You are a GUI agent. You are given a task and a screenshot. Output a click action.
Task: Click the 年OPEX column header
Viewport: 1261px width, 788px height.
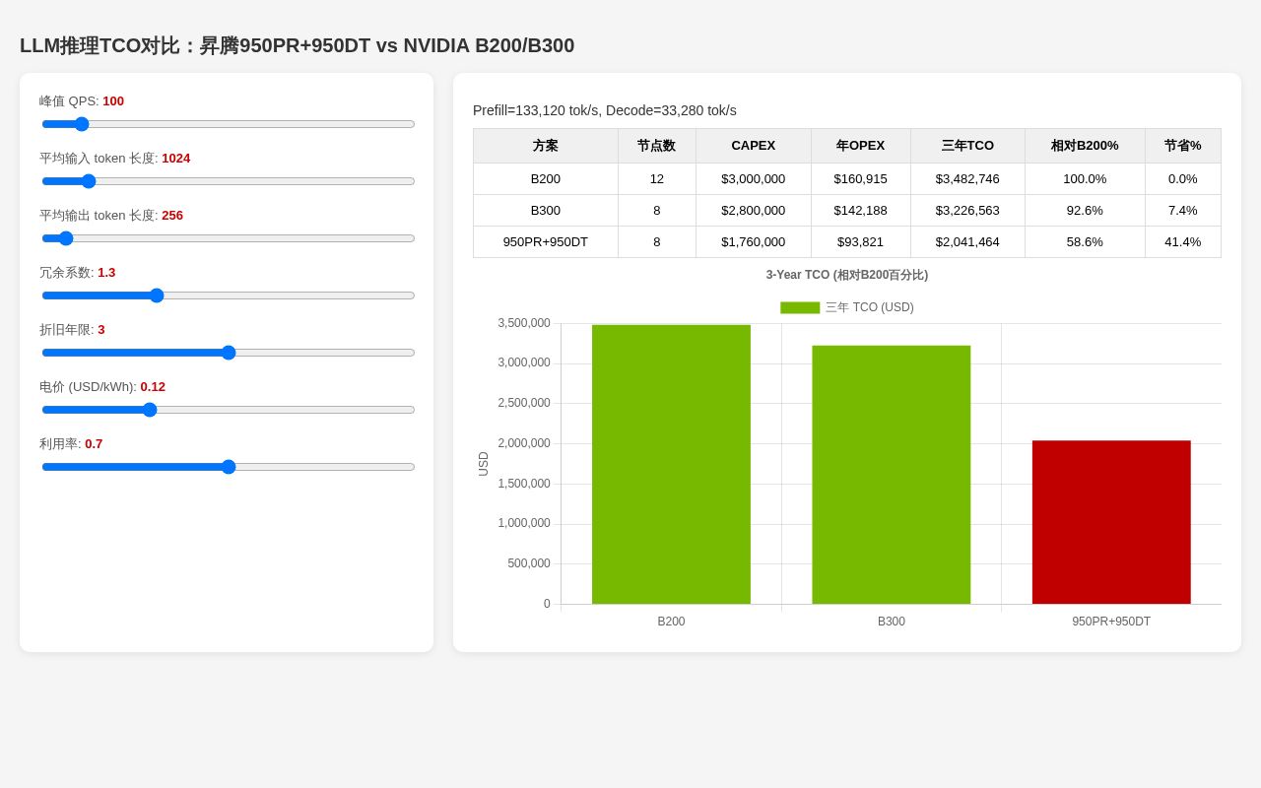click(861, 146)
